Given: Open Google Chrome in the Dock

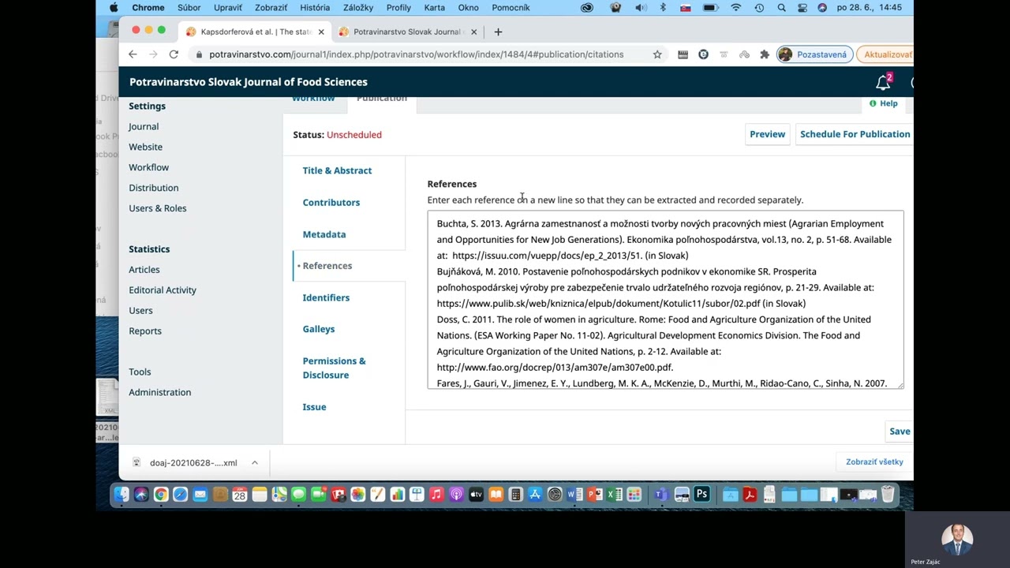Looking at the screenshot, I should [161, 495].
